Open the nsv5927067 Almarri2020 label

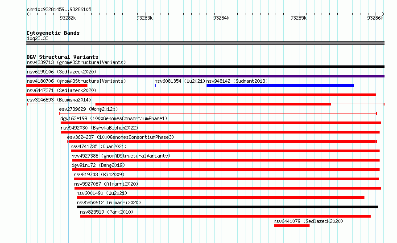[x=106, y=184]
